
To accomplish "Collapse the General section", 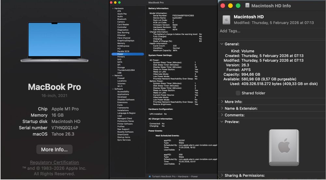I will click(x=222, y=44).
